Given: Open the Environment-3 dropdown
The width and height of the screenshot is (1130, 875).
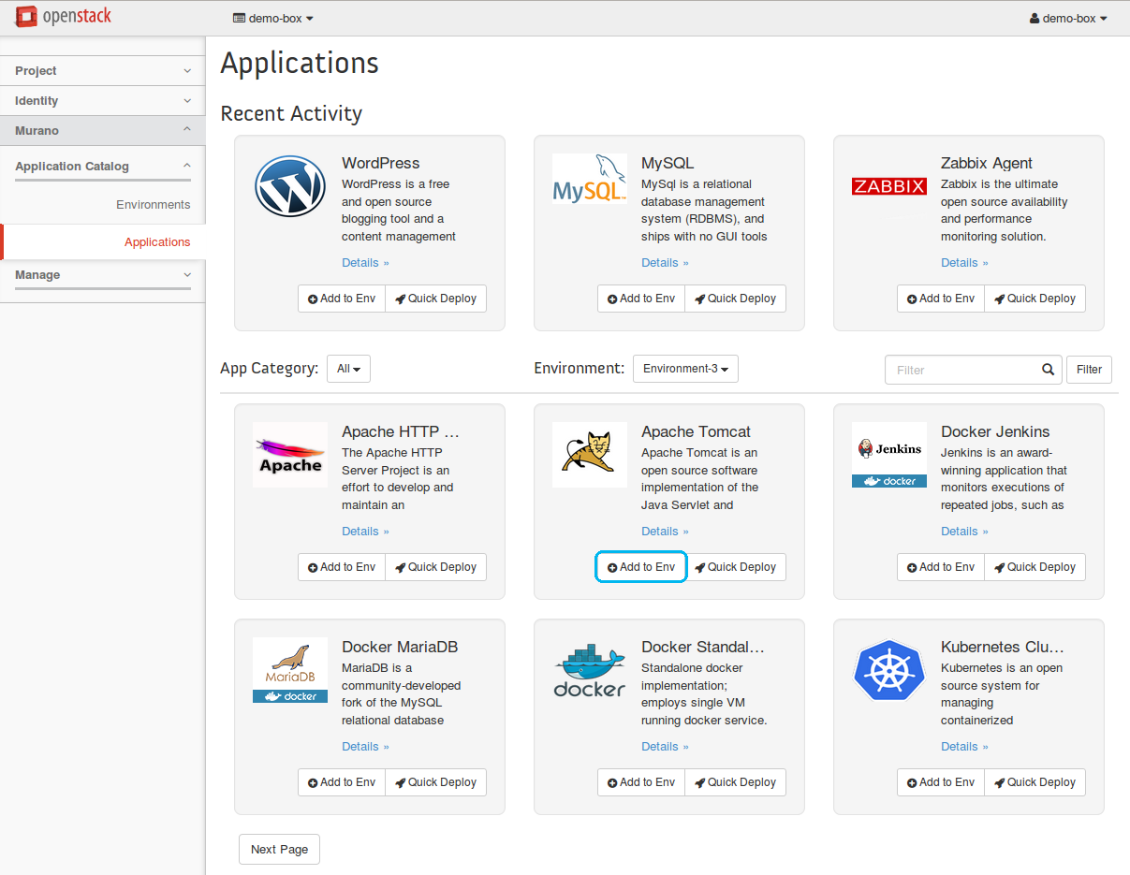Looking at the screenshot, I should tap(685, 369).
